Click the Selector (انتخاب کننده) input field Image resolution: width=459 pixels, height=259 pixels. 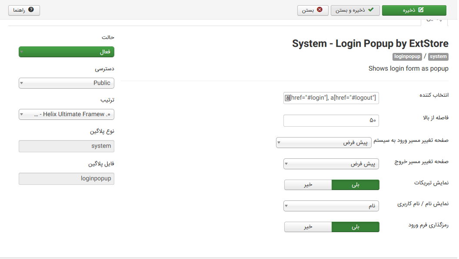pos(331,98)
